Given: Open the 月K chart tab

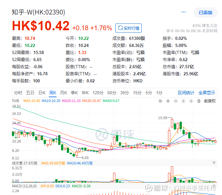Looking at the screenshot, I should pos(63,93).
